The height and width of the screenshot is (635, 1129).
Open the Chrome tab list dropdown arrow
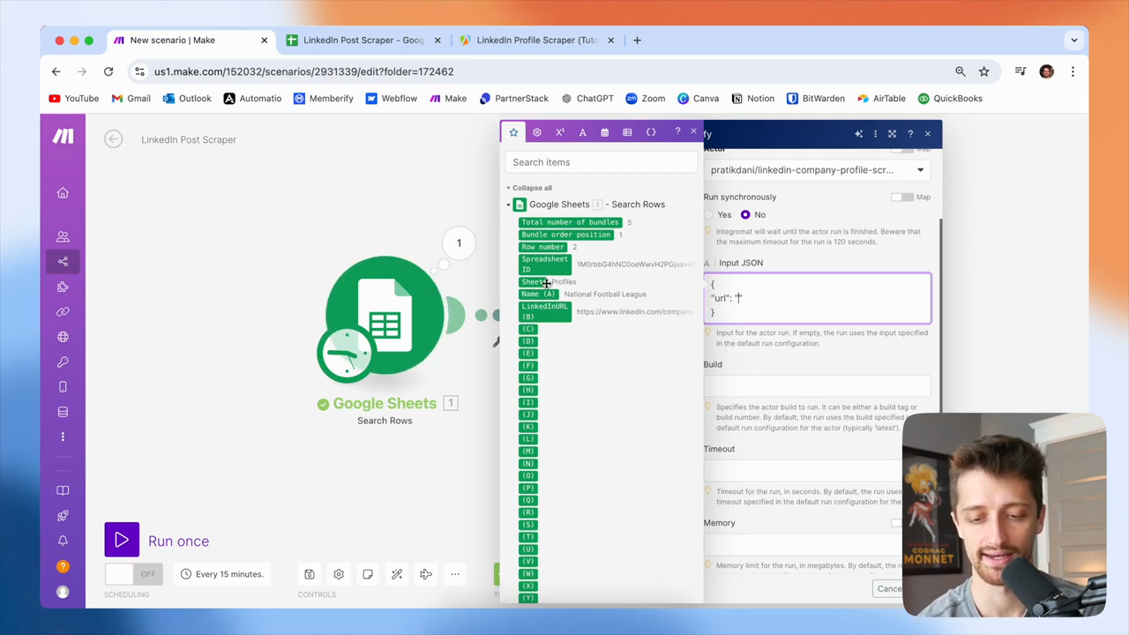click(x=1073, y=40)
